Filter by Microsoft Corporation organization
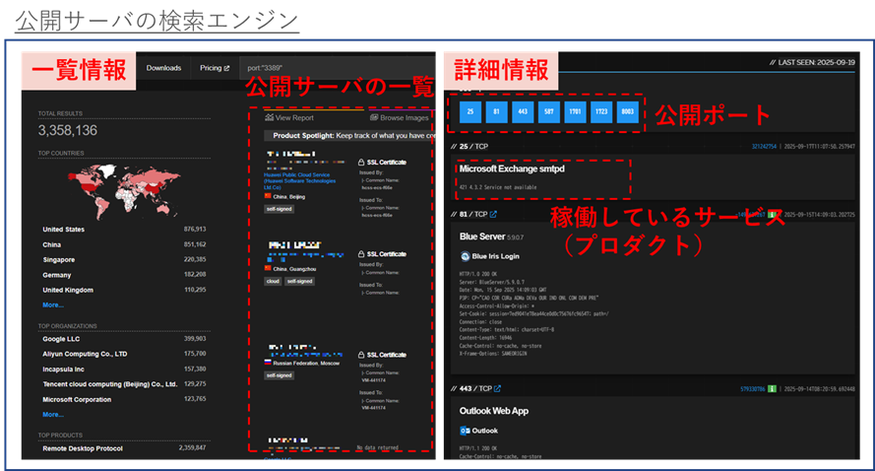The image size is (875, 471). click(x=124, y=399)
